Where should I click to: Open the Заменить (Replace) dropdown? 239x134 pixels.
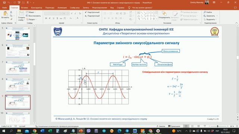[x=211, y=16]
